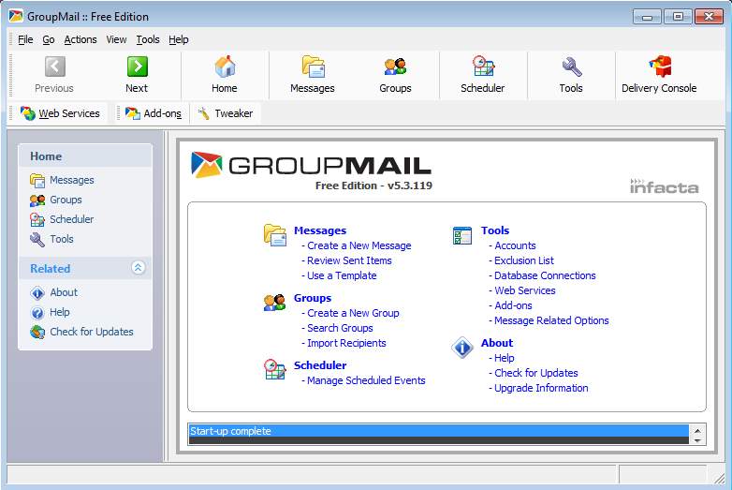This screenshot has height=490, width=732.
Task: Click the Messages heading link
Action: (x=320, y=230)
